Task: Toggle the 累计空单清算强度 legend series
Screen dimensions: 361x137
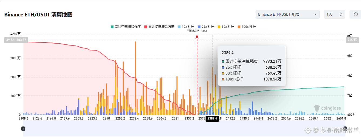Action: click(x=126, y=27)
